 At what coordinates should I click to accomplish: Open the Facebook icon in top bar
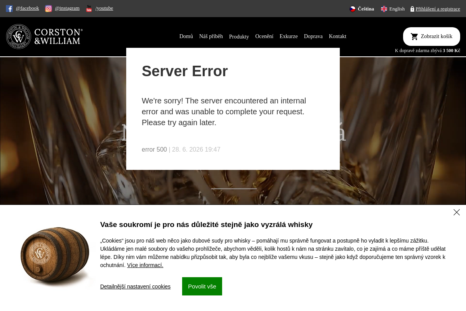[x=9, y=9]
